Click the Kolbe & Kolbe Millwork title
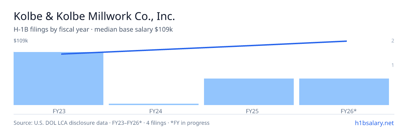The width and height of the screenshot is (408, 136). tap(94, 16)
